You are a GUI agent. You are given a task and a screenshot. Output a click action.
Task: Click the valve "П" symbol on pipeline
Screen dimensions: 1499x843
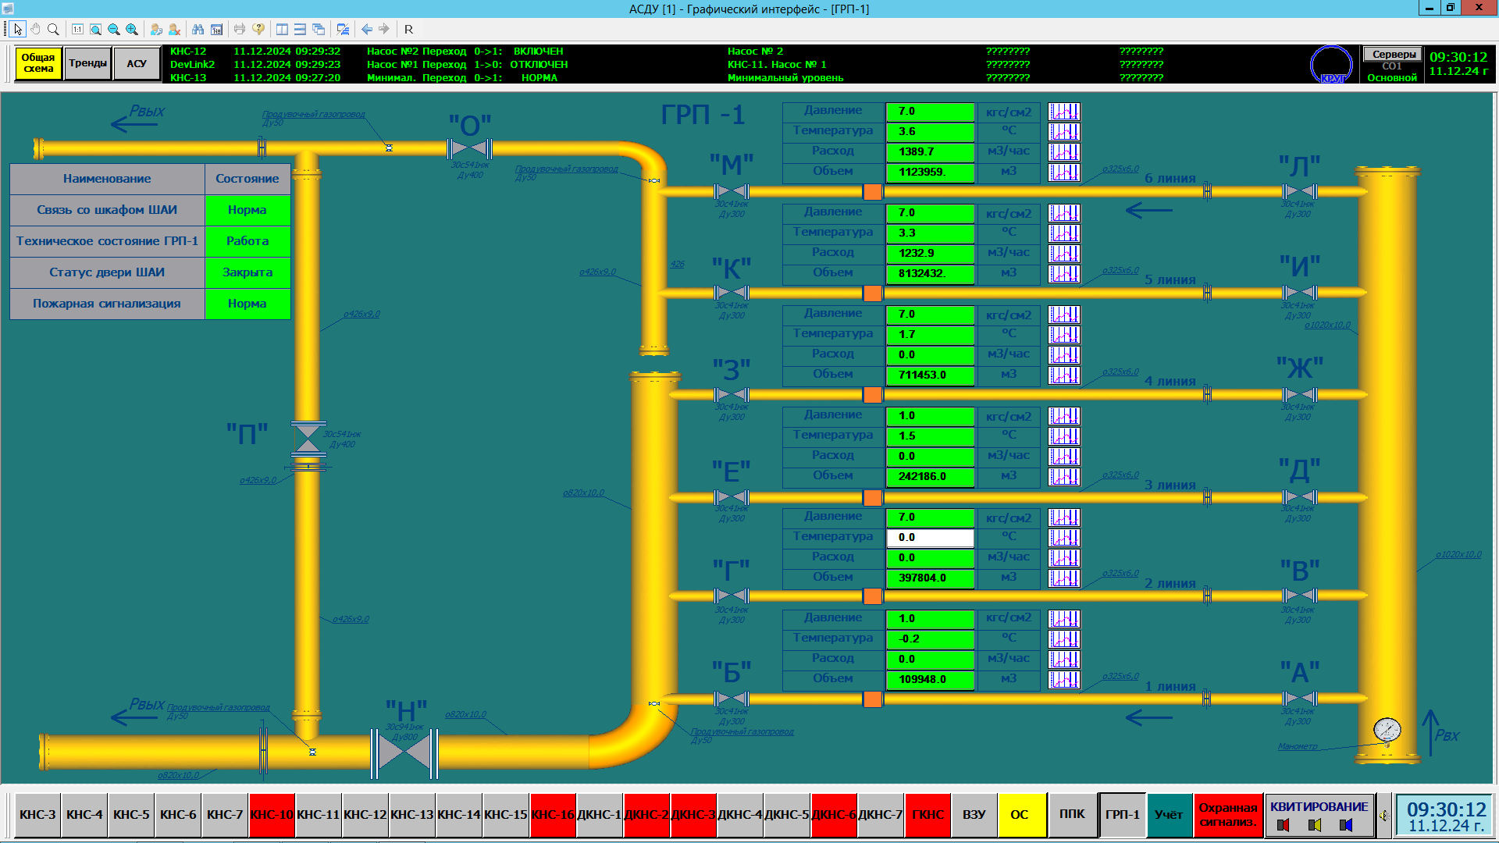click(308, 439)
